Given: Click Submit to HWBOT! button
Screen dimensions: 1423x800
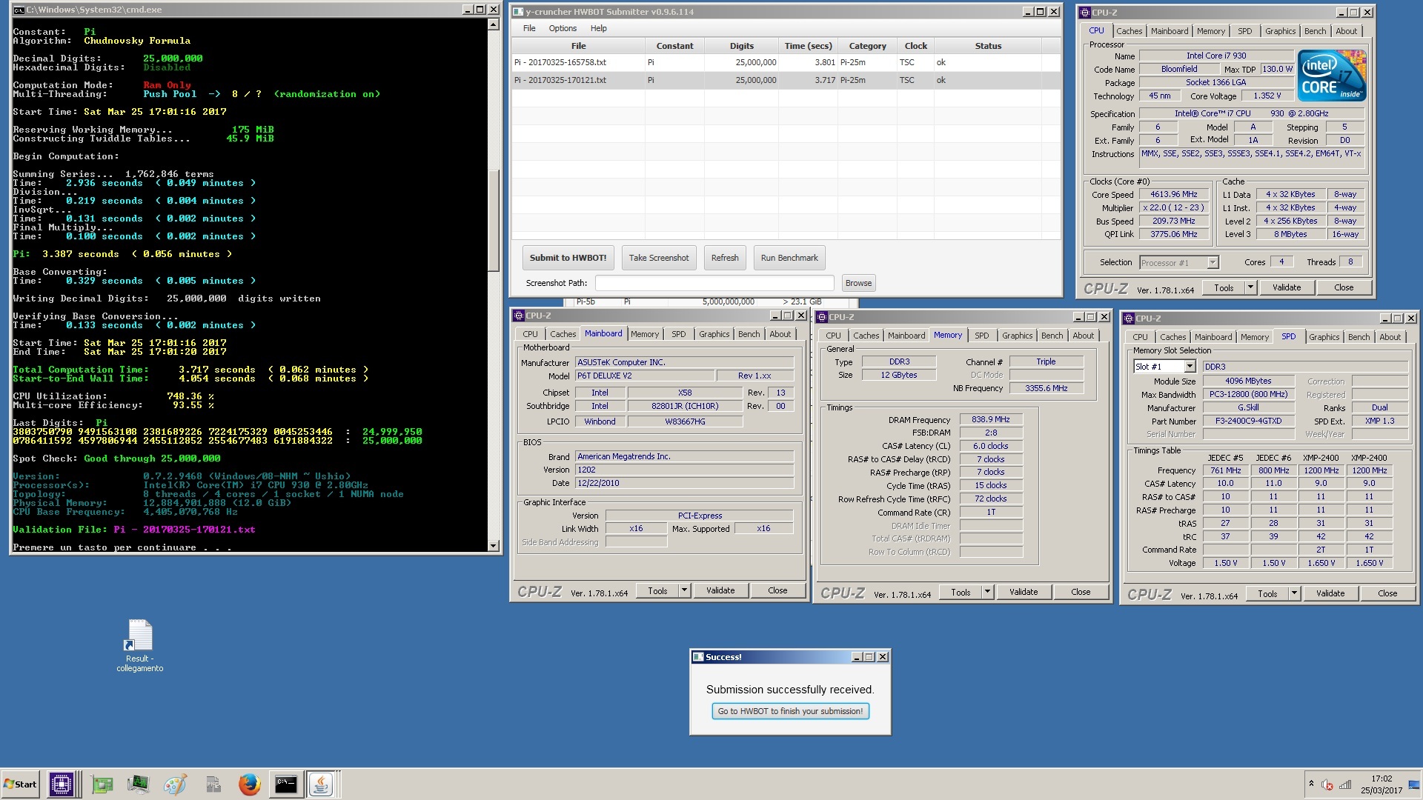Looking at the screenshot, I should [568, 258].
